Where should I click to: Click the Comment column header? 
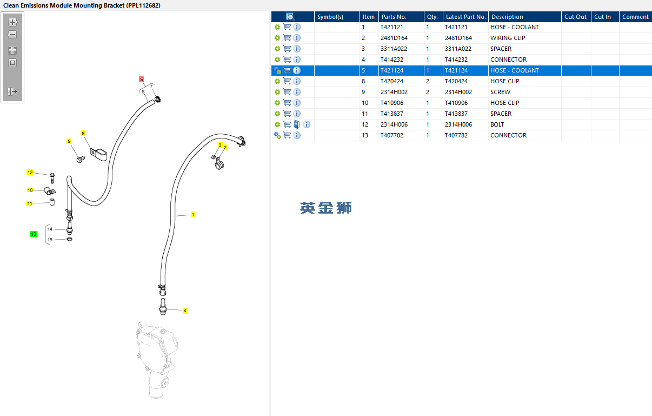pyautogui.click(x=636, y=17)
